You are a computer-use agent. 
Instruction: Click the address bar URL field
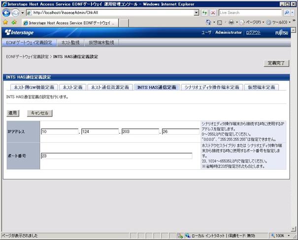[112, 13]
